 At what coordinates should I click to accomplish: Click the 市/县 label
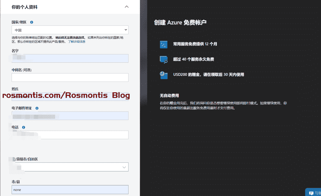[x=16, y=182]
